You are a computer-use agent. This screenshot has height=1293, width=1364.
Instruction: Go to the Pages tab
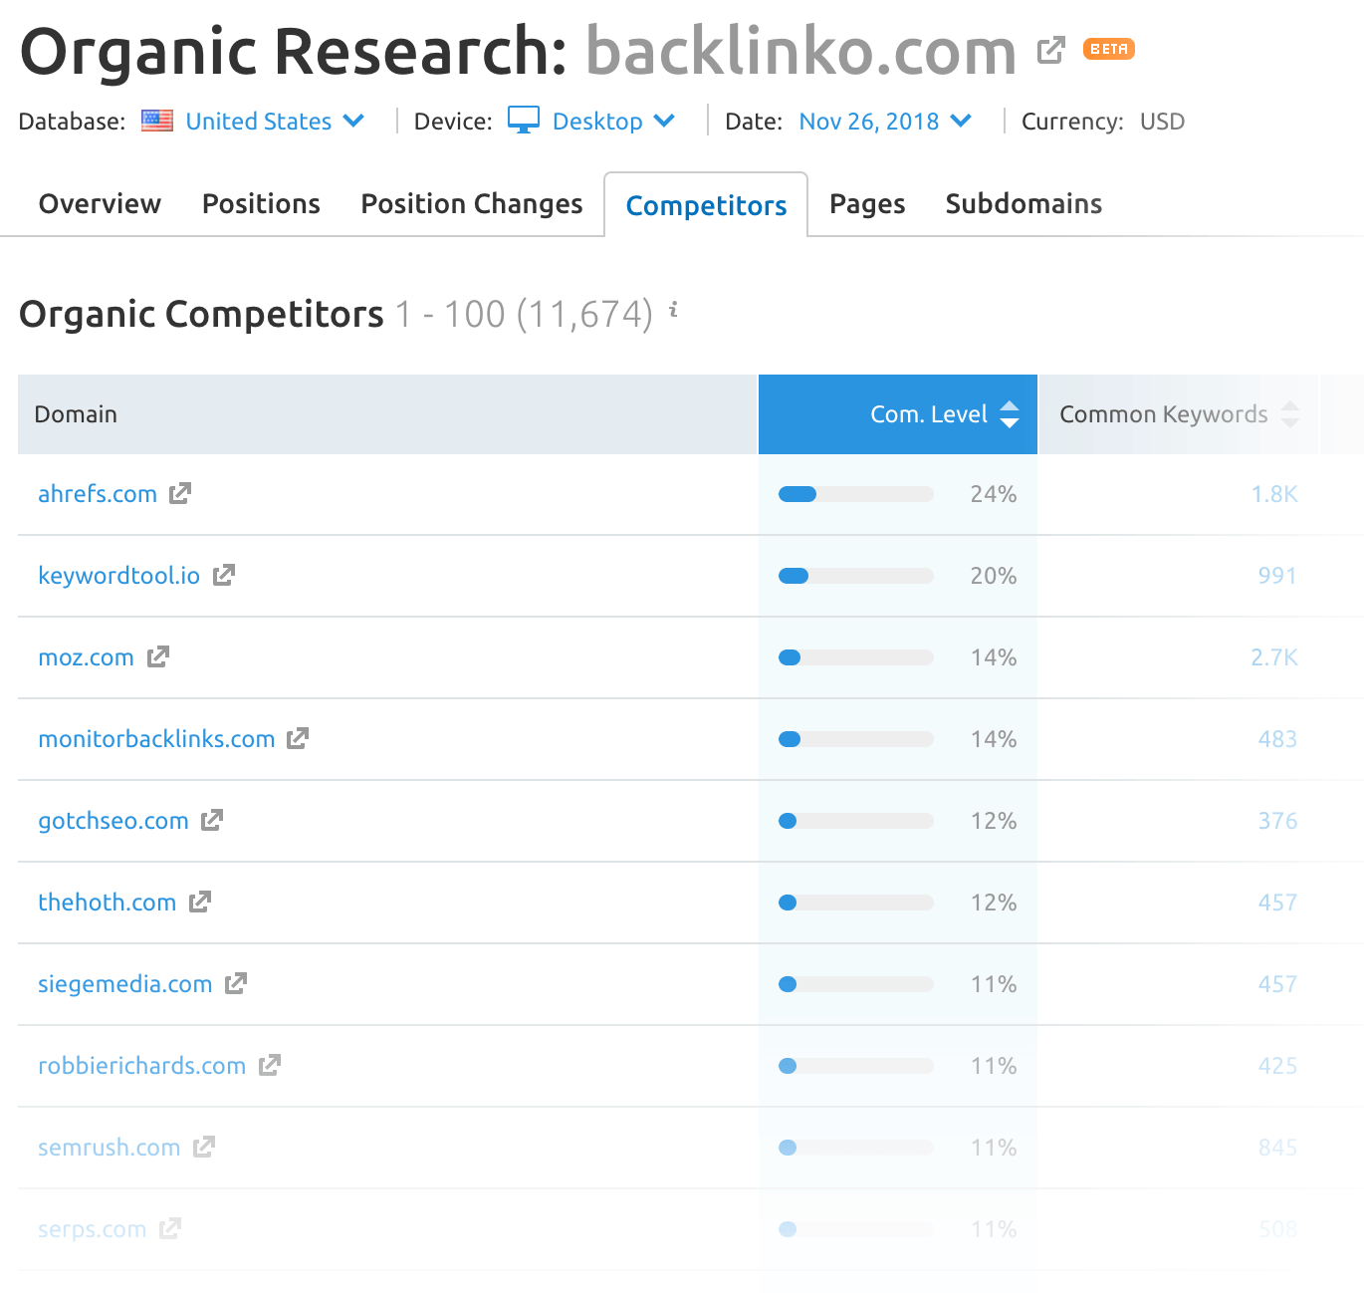click(x=867, y=203)
